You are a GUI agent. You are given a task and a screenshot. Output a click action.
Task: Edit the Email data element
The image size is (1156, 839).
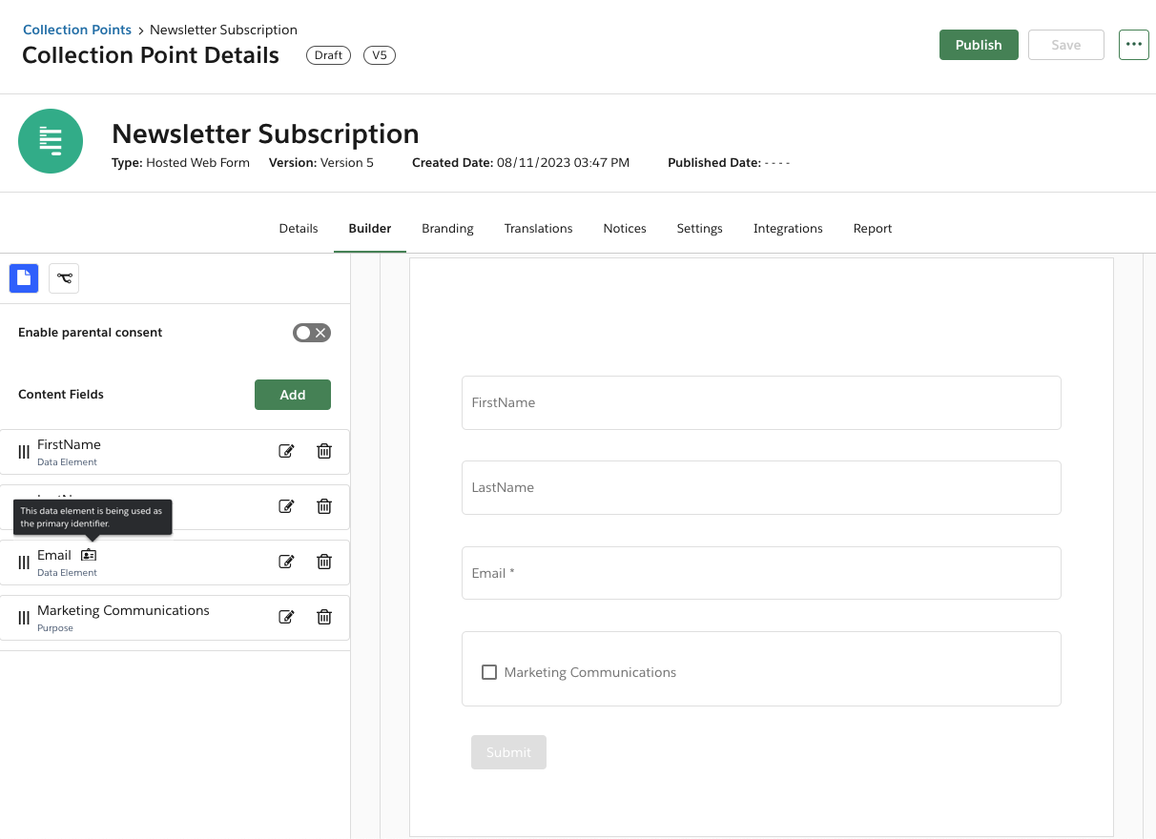286,562
